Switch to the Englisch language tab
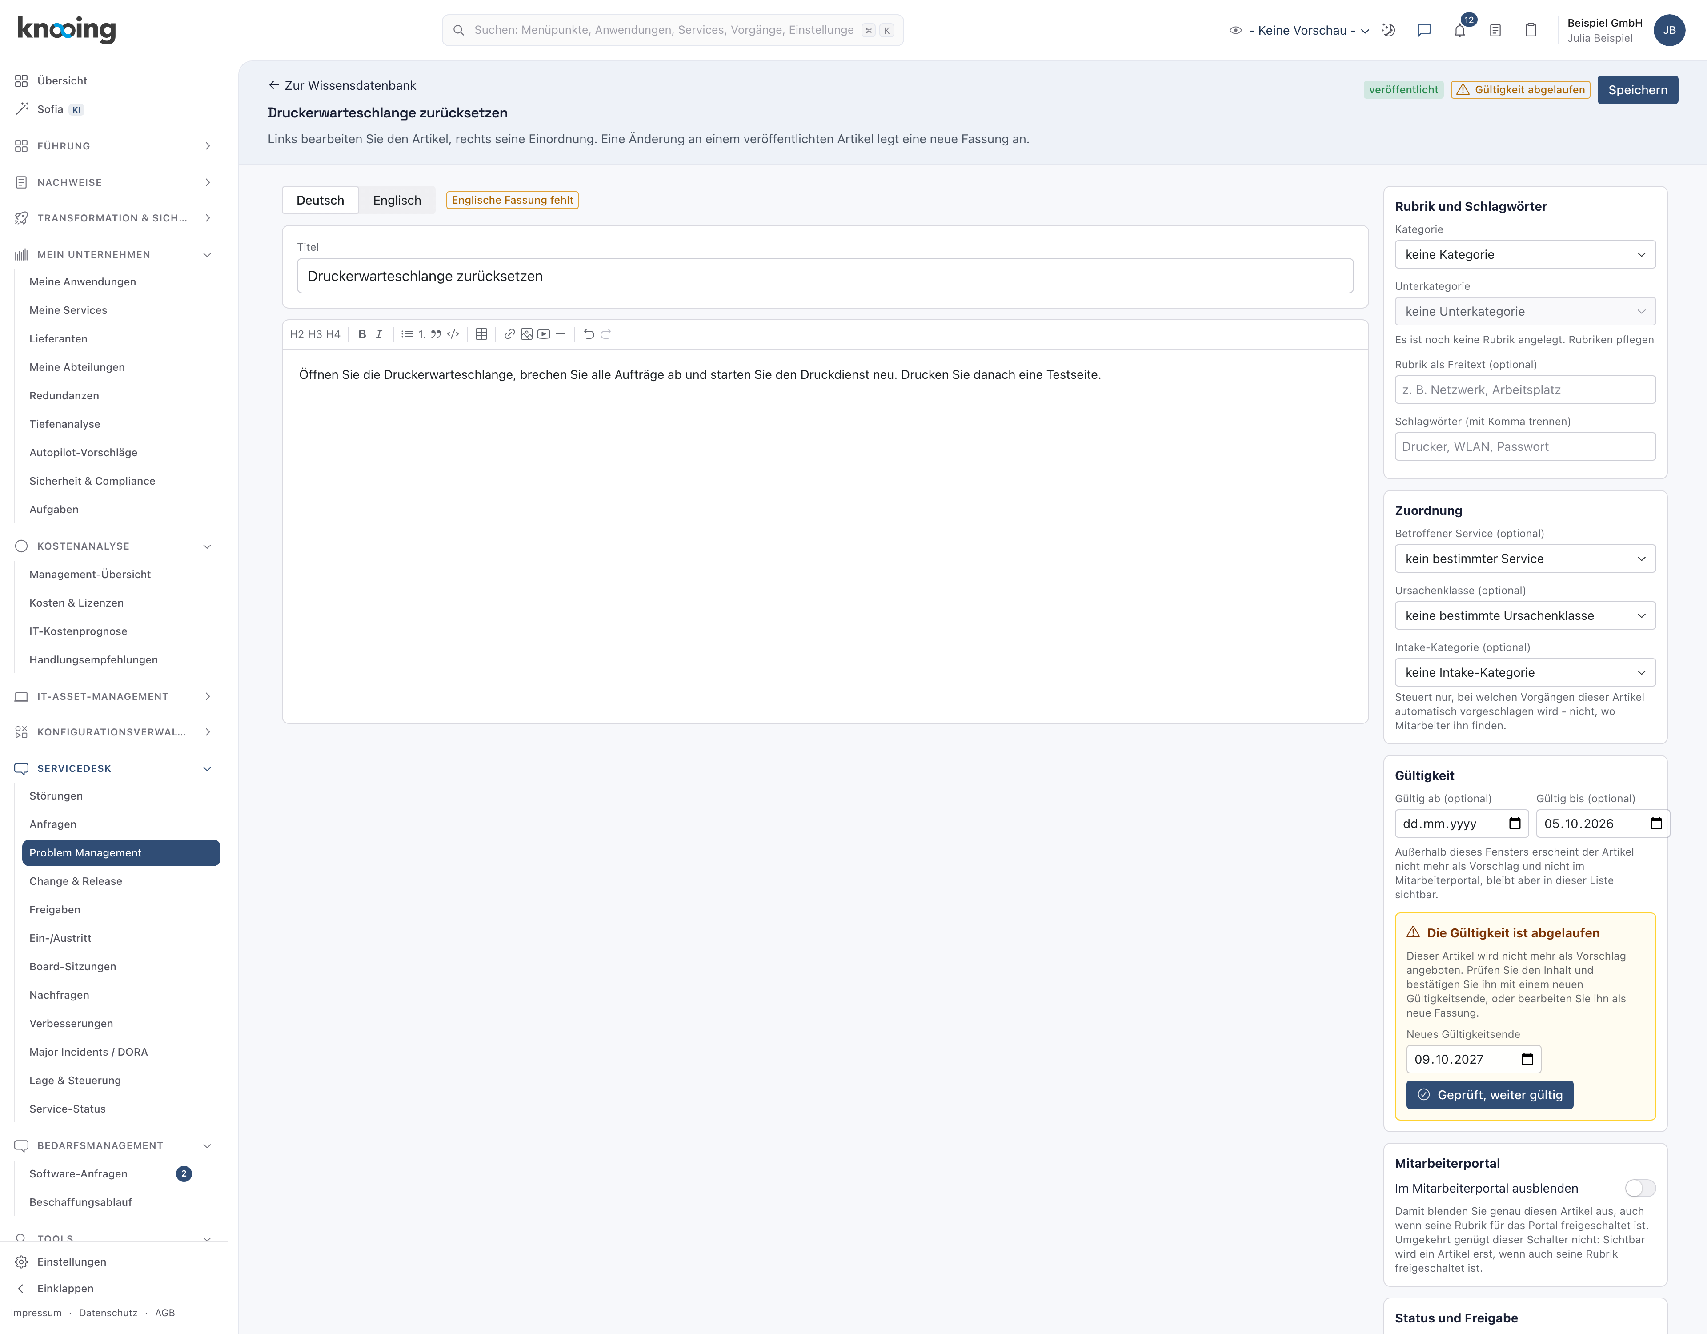Viewport: 1707px width, 1334px height. [x=397, y=200]
